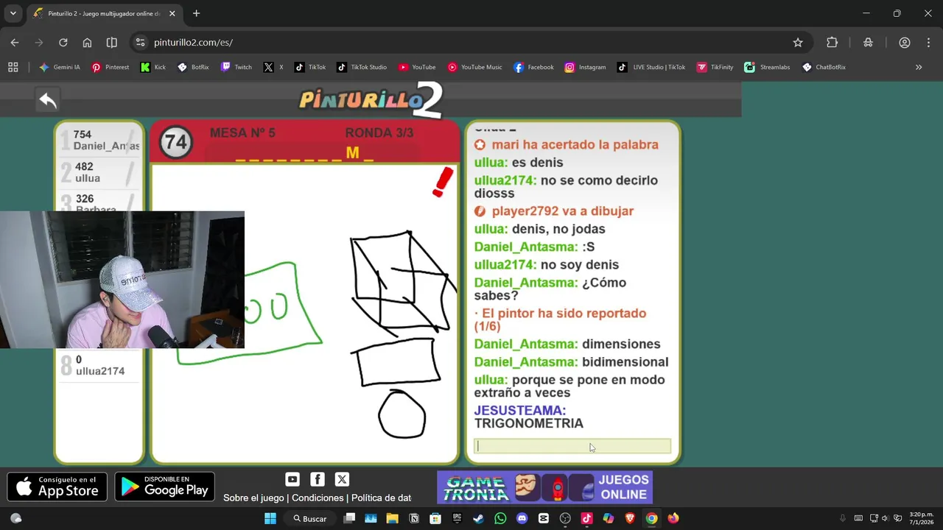Expand the hidden bookmarks chevron
This screenshot has width=943, height=530.
pyautogui.click(x=919, y=67)
